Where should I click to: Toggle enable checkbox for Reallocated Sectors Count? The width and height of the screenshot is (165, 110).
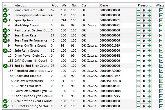[x=161, y=30]
